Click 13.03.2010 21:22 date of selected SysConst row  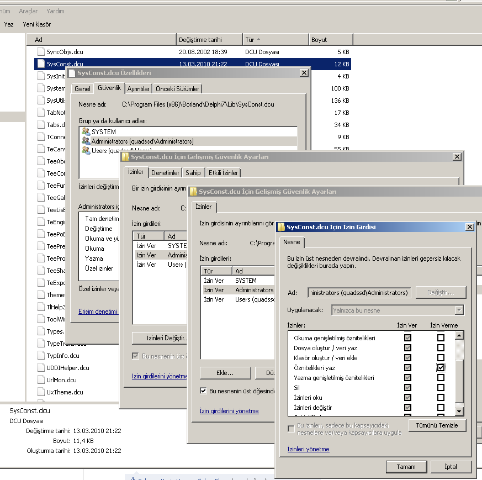click(x=203, y=64)
